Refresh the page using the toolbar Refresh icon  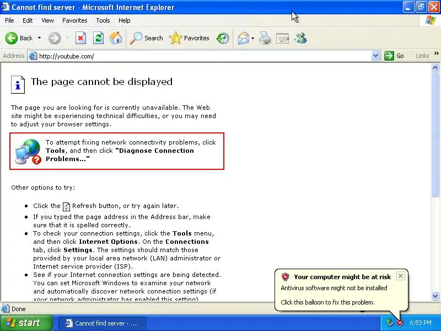click(x=99, y=38)
